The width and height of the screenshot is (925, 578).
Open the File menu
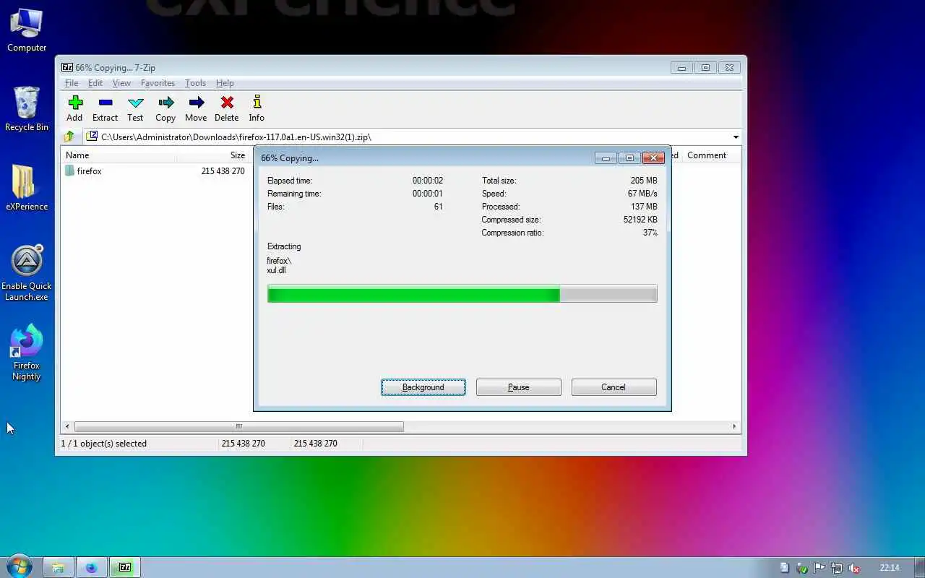(x=72, y=83)
